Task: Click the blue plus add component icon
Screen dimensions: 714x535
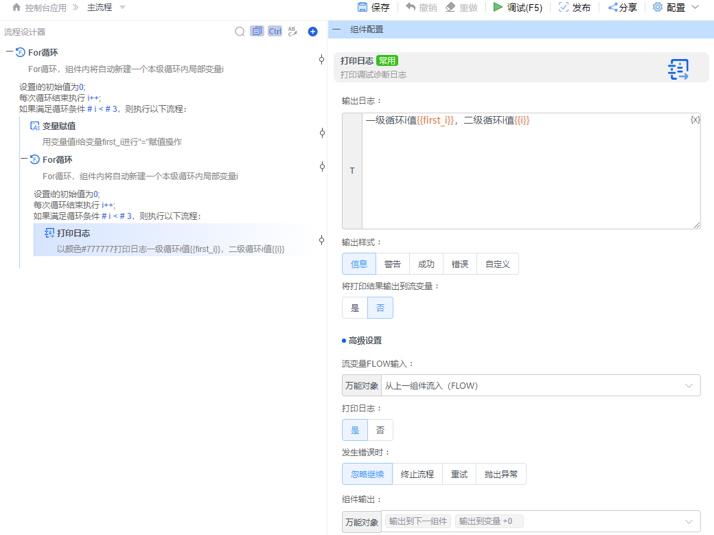Action: click(312, 32)
